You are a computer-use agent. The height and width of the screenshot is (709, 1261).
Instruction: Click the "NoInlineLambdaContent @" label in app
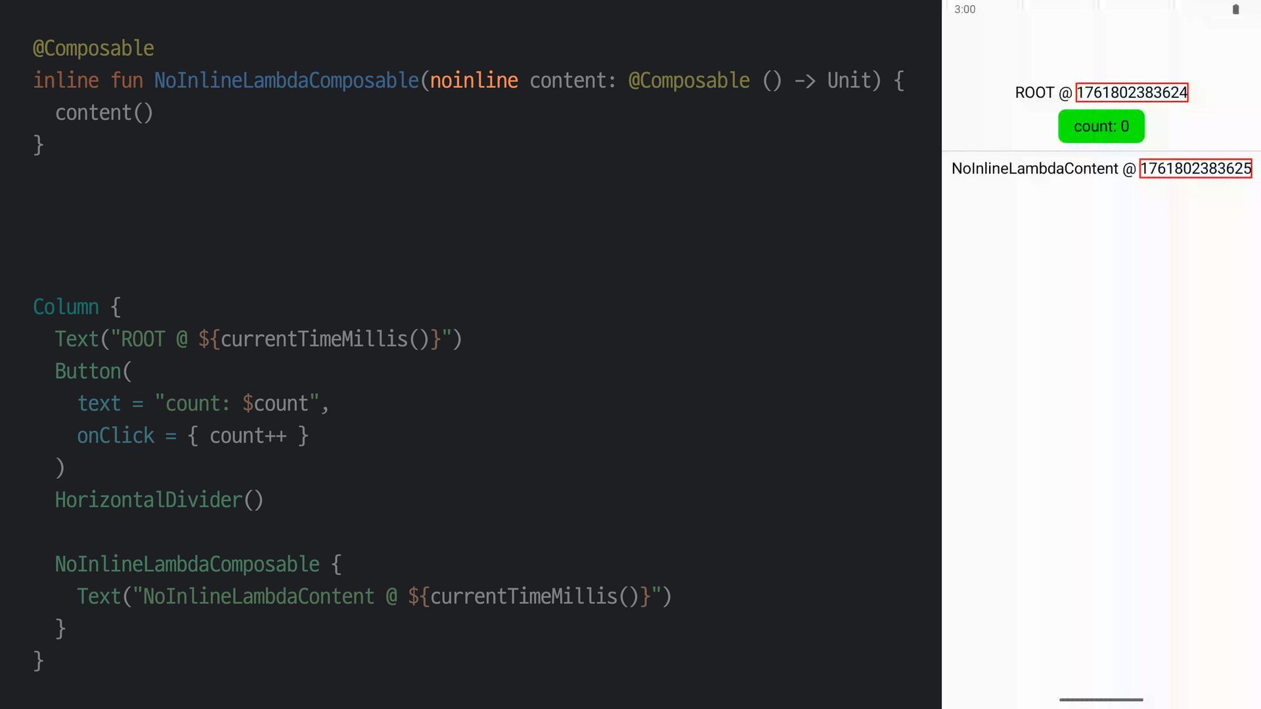tap(1043, 169)
